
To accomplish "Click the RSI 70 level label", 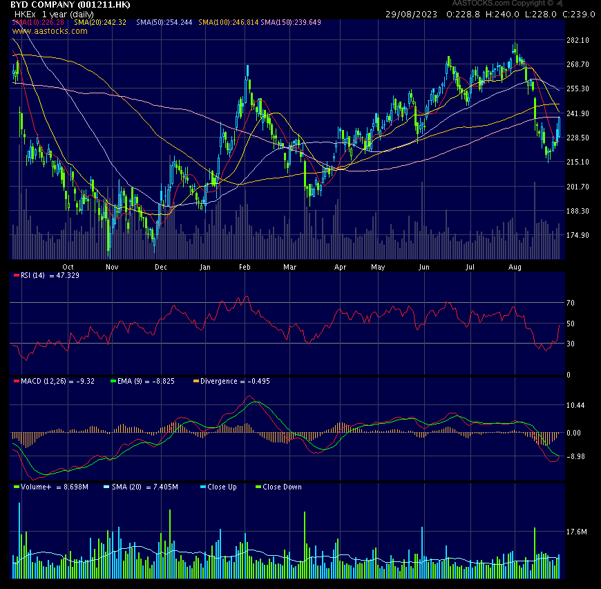I will 571,303.
